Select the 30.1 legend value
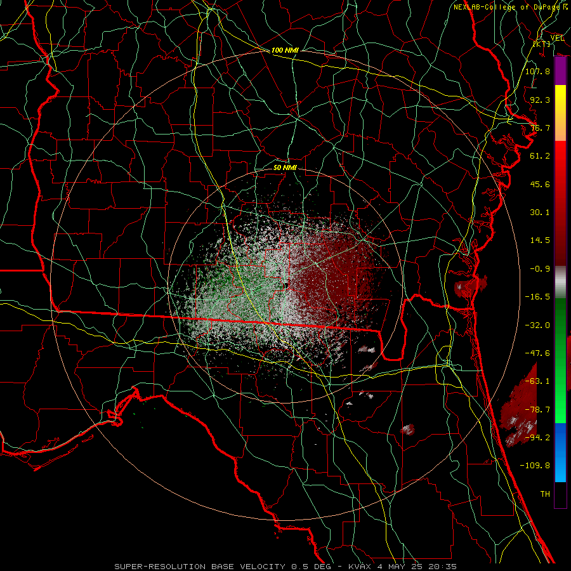571x571 pixels. point(540,213)
